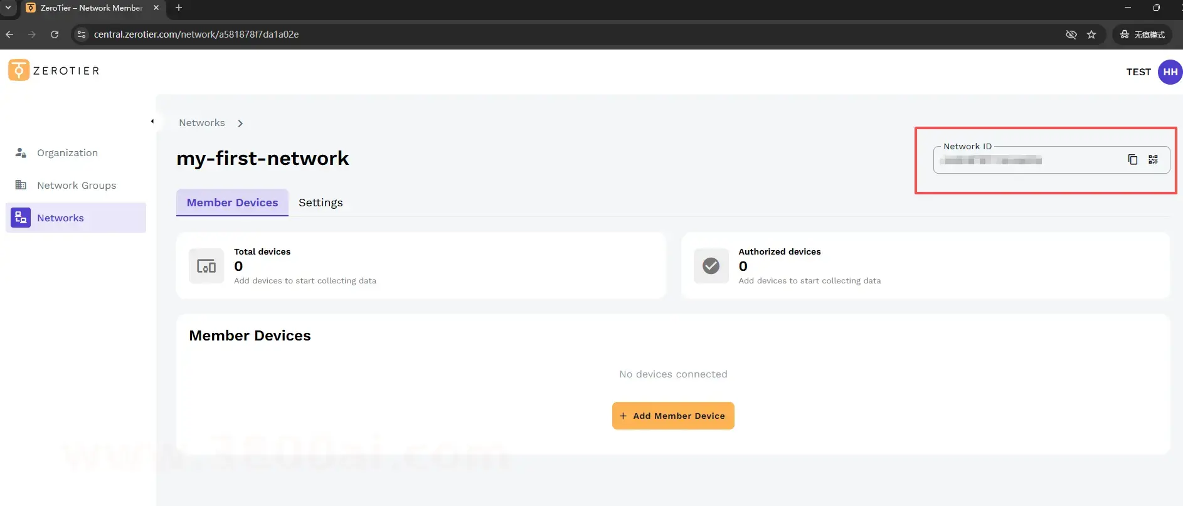Go to Network Groups in sidebar
Image resolution: width=1183 pixels, height=506 pixels.
click(76, 186)
